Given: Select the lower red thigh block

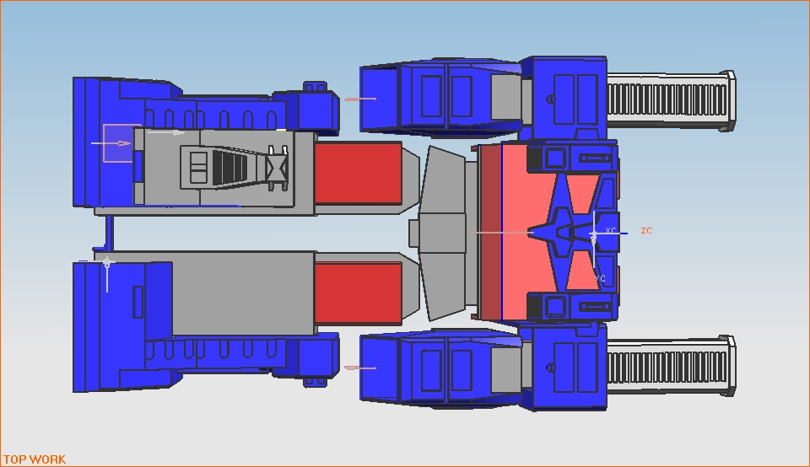Looking at the screenshot, I should pos(358,293).
